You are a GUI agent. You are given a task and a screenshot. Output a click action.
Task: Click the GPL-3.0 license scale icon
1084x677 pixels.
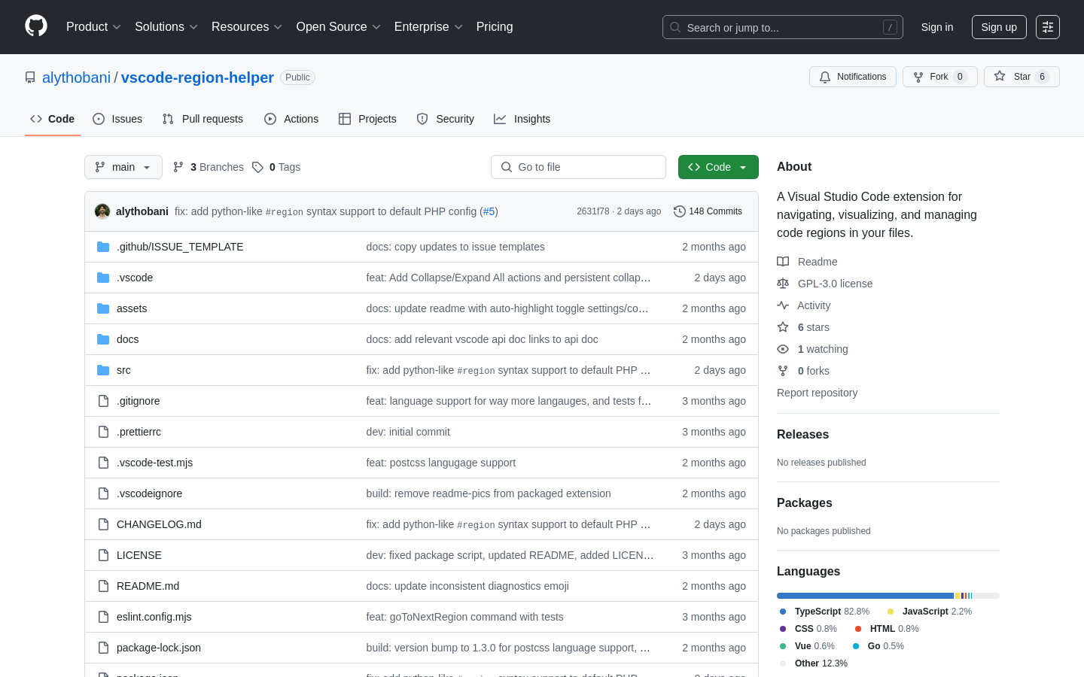(783, 284)
